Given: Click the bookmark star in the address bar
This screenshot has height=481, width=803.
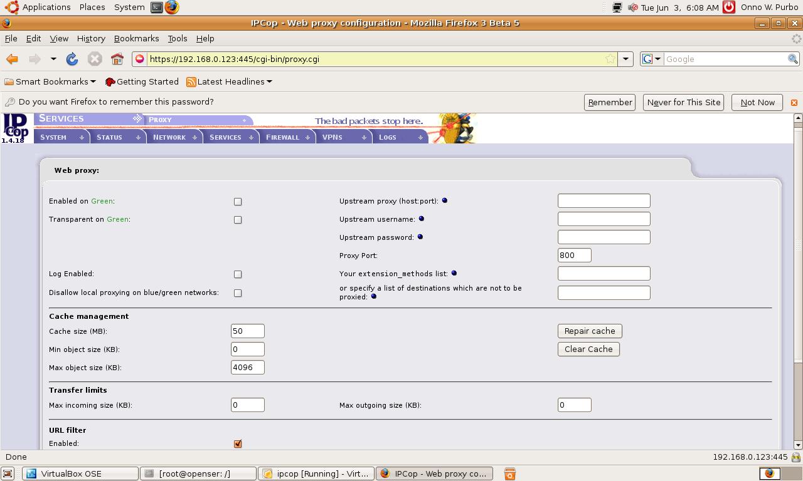Looking at the screenshot, I should click(610, 59).
